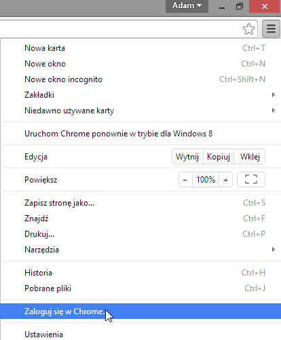Open the Adam profile dropdown
The height and width of the screenshot is (340, 281).
click(187, 6)
